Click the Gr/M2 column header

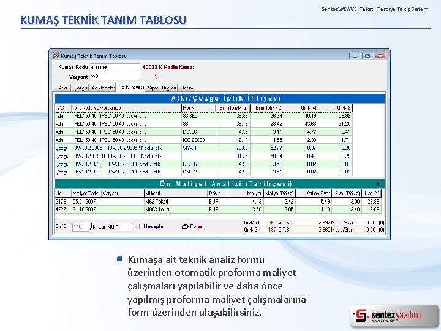pyautogui.click(x=335, y=108)
